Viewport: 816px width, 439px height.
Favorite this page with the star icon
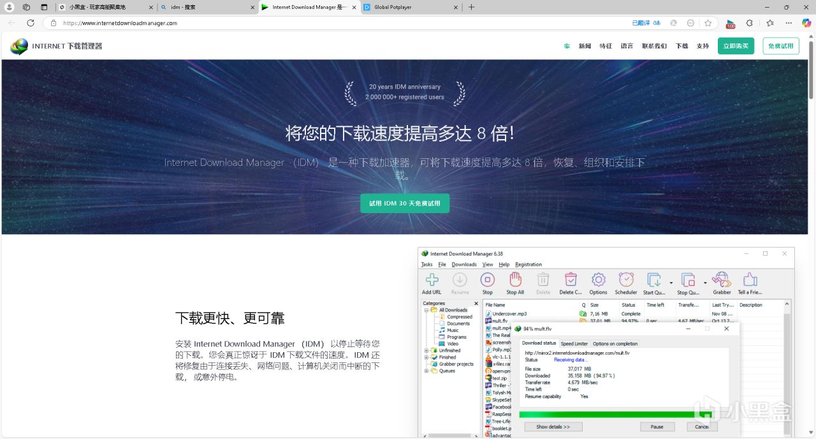pos(708,23)
